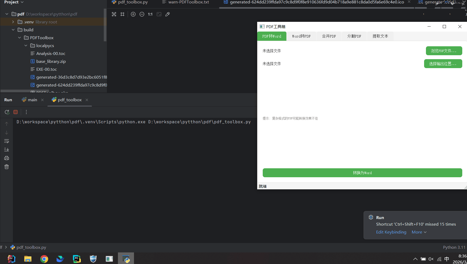The width and height of the screenshot is (467, 264).
Task: Click the print icon in Run panel
Action: 7,158
